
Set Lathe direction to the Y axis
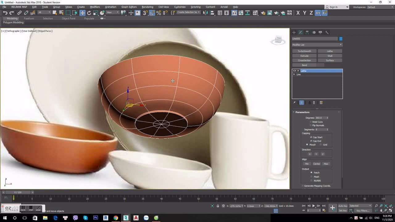tap(316, 154)
